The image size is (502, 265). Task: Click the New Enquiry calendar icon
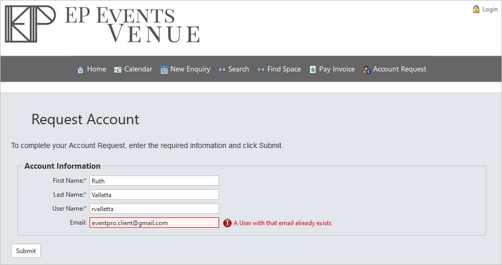coord(164,69)
